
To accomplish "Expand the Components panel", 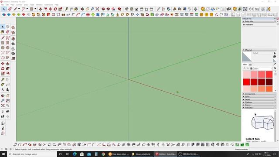I will pos(259,94).
